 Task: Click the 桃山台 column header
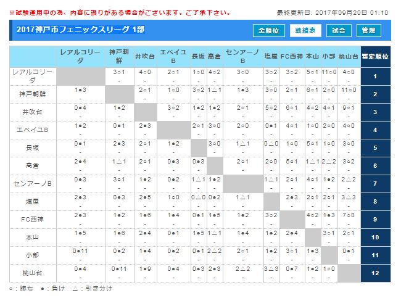[349, 57]
